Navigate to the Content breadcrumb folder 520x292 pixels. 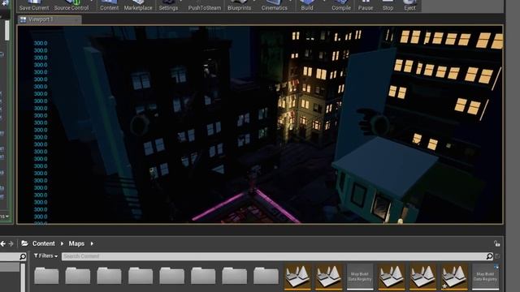click(43, 243)
